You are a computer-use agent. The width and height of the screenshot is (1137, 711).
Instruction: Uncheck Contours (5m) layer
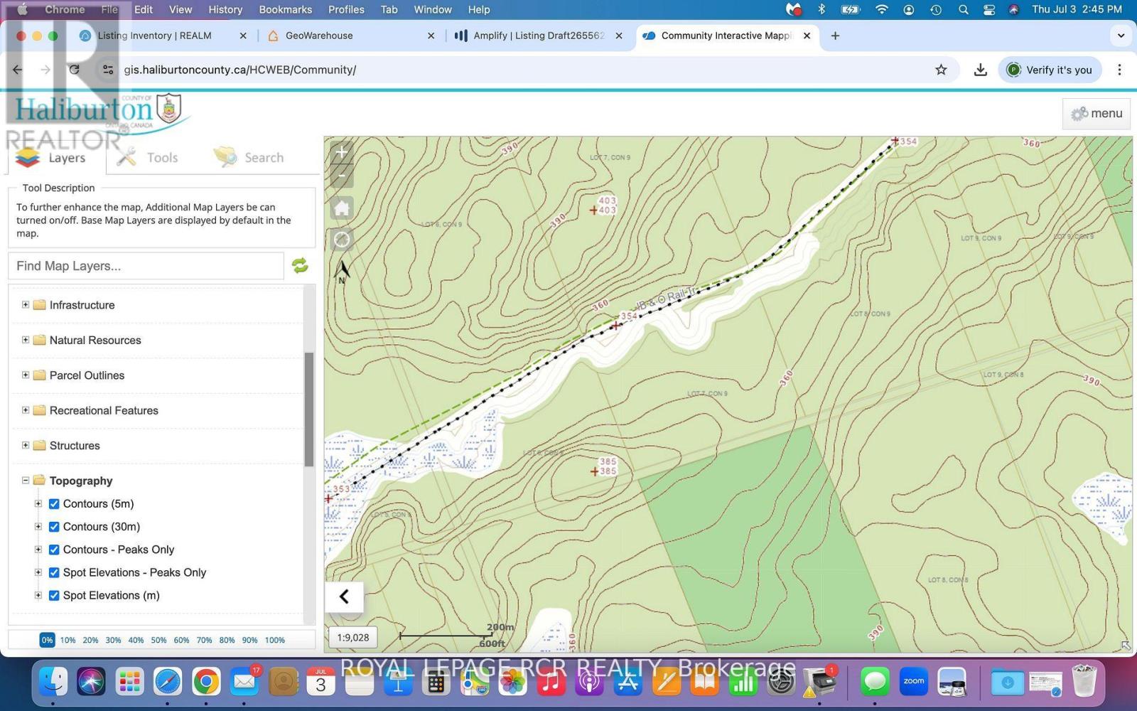pyautogui.click(x=54, y=503)
